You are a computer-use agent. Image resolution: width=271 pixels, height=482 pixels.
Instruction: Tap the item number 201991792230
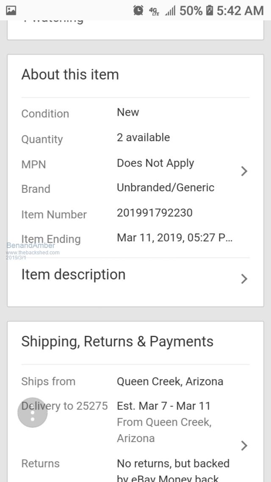(x=155, y=212)
